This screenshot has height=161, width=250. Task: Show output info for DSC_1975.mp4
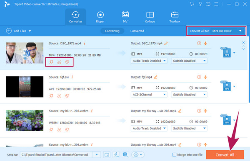[199, 43]
